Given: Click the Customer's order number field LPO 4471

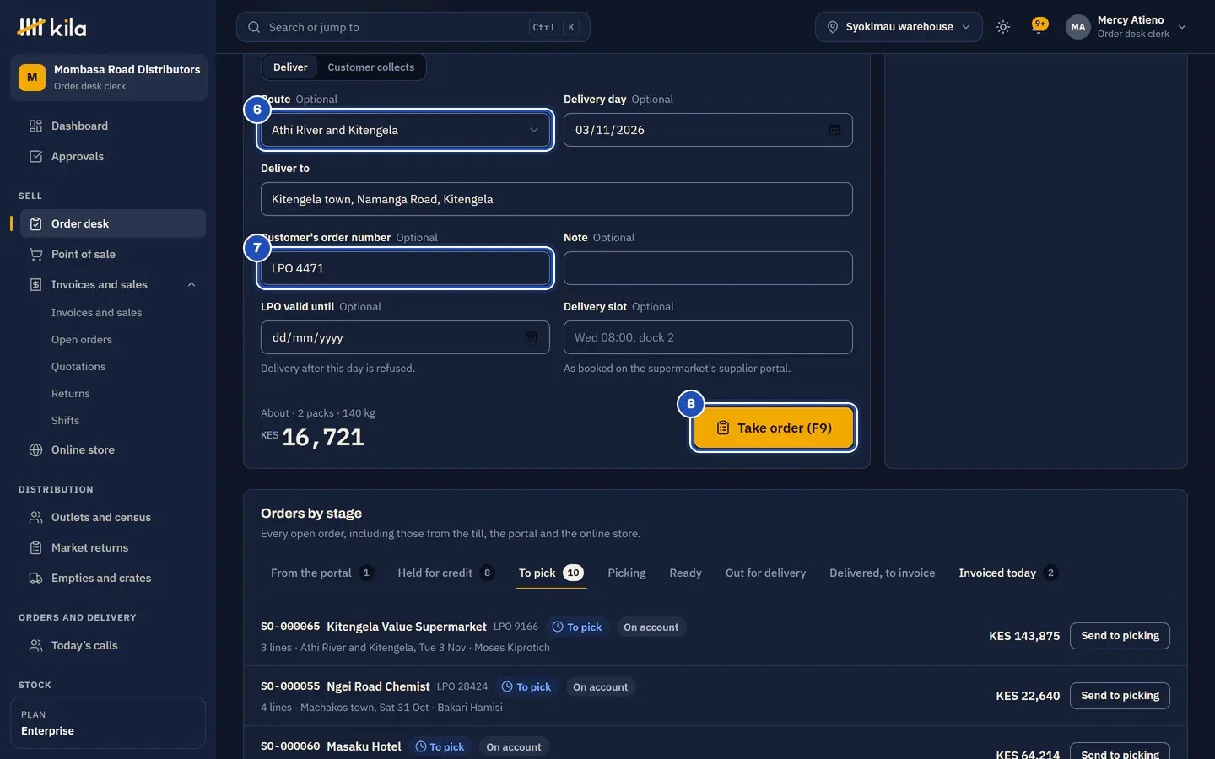Looking at the screenshot, I should tap(405, 268).
